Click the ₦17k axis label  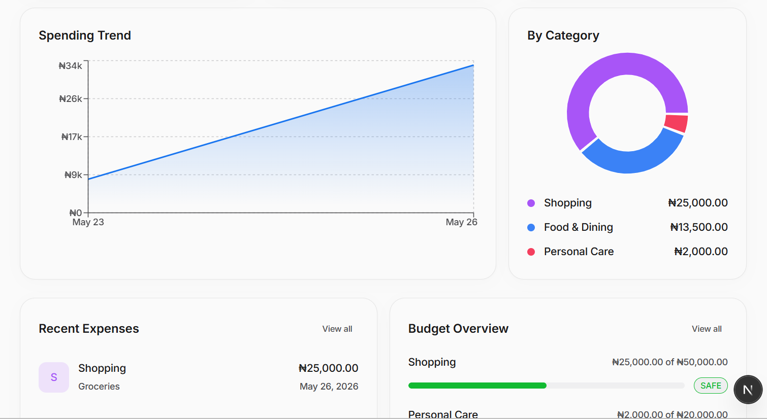pyautogui.click(x=72, y=137)
